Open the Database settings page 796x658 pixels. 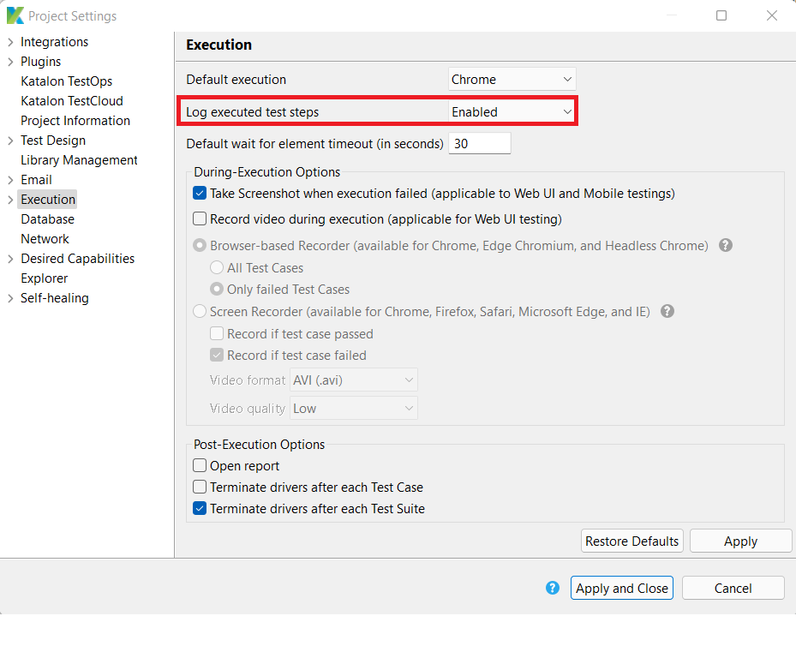pyautogui.click(x=47, y=219)
